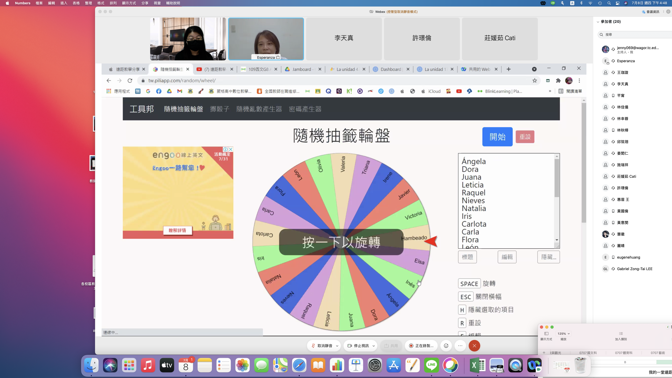672x378 pixels.
Task: Expand audio options arrow beside 取消靜音
Action: point(337,346)
